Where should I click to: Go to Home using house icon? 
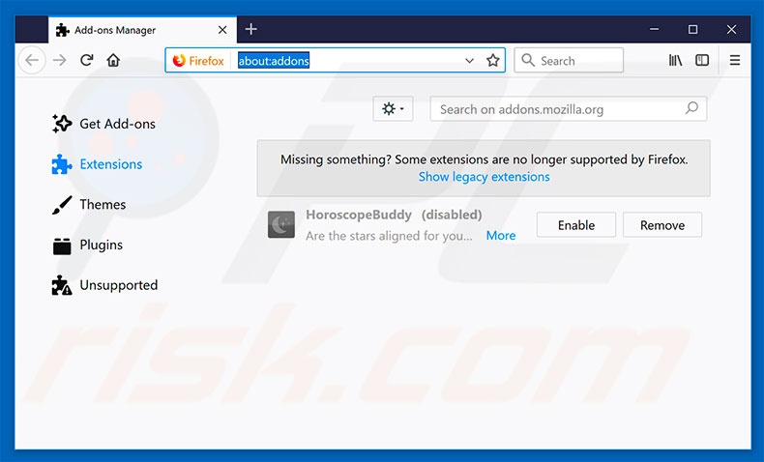click(113, 60)
